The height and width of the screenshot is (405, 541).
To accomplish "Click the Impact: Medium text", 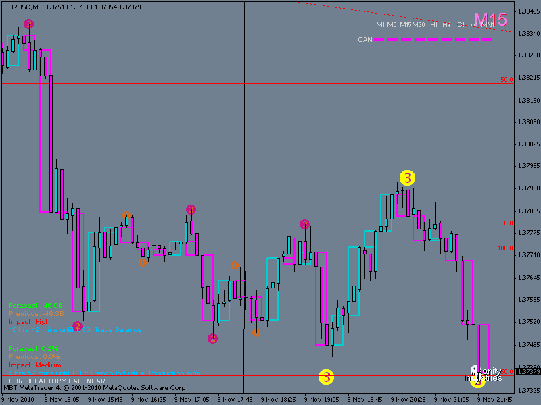I will pos(35,365).
